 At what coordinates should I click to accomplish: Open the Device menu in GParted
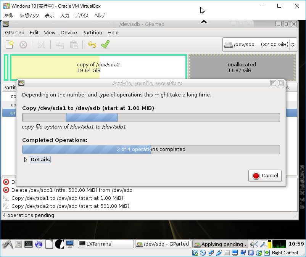pos(69,32)
